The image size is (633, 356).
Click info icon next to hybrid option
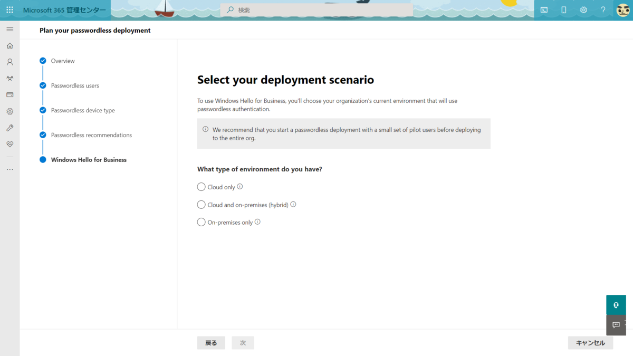coord(293,204)
